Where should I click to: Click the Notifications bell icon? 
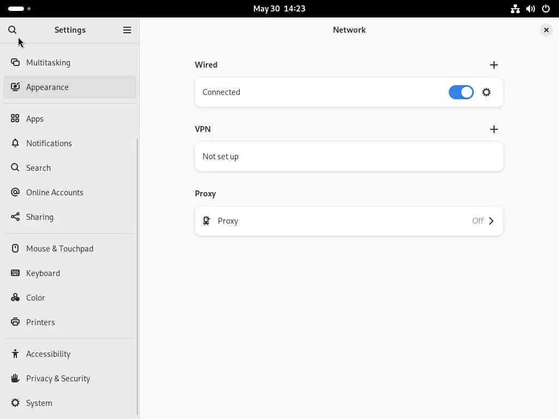pyautogui.click(x=15, y=143)
